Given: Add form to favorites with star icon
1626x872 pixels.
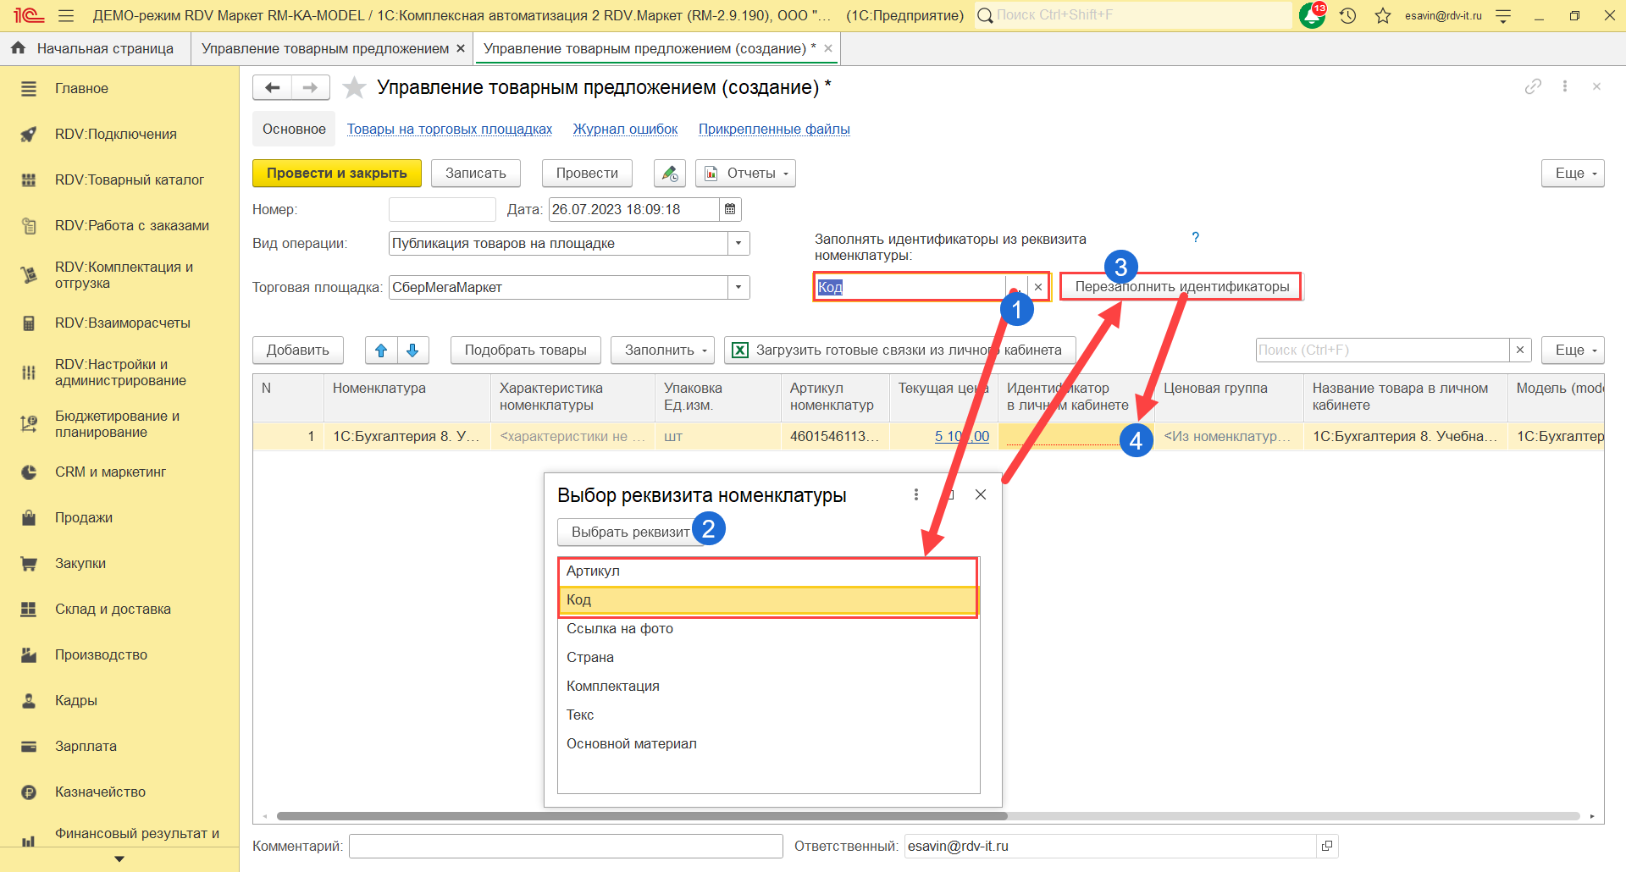Looking at the screenshot, I should [x=354, y=87].
